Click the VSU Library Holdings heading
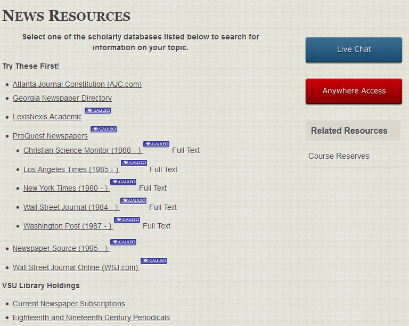This screenshot has height=326, width=409. pyautogui.click(x=41, y=286)
